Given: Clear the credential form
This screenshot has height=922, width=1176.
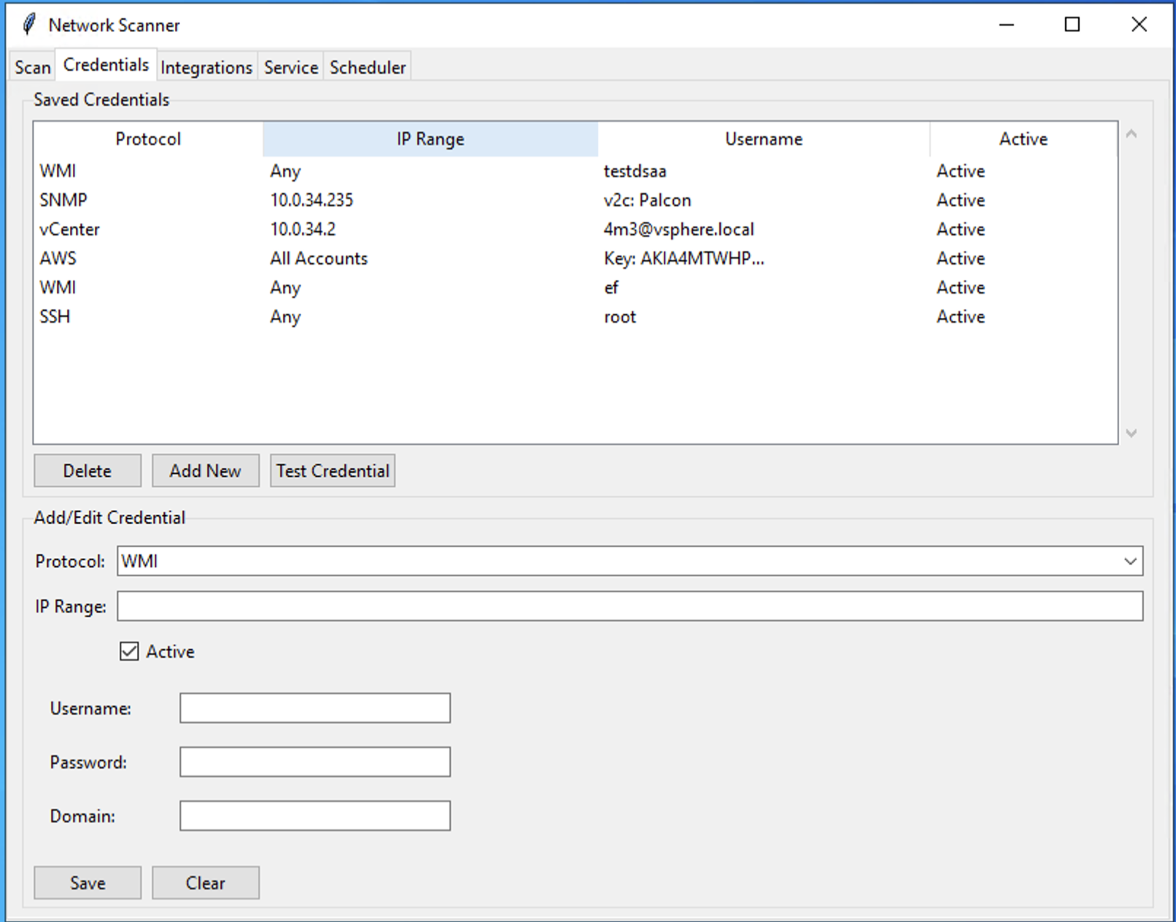Looking at the screenshot, I should click(205, 883).
